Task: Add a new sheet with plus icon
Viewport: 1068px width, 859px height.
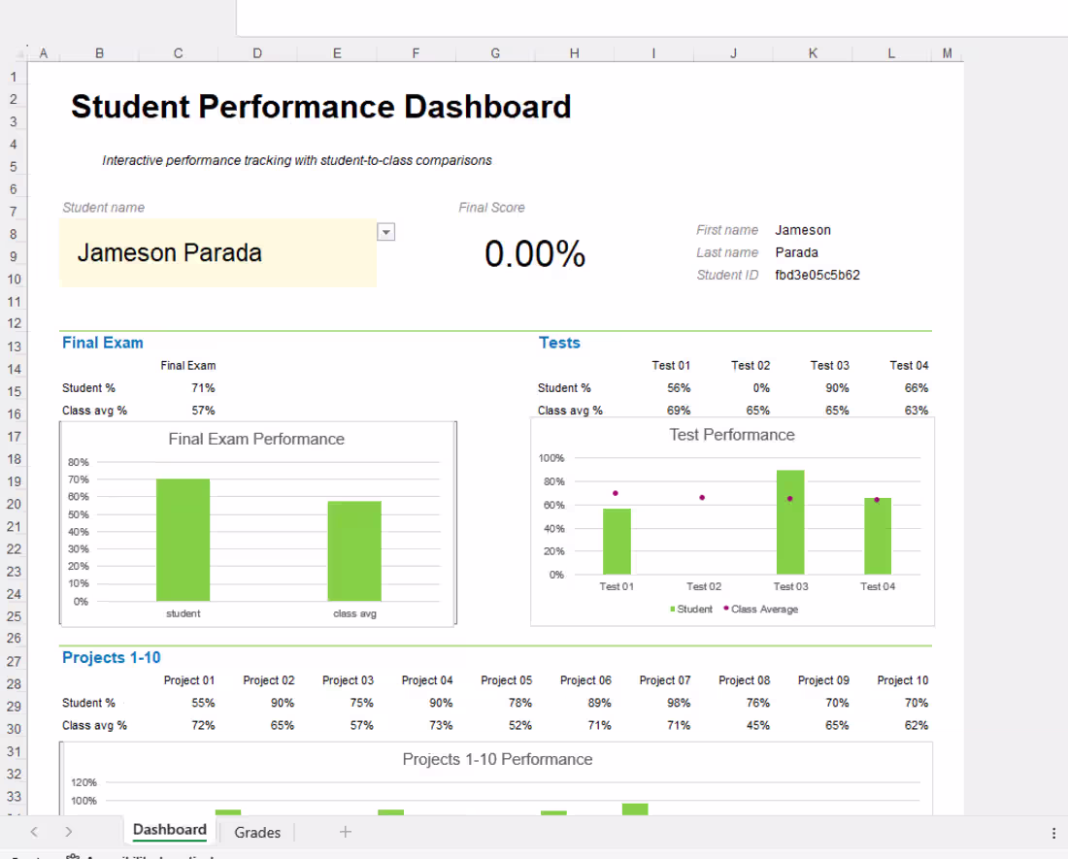Action: (346, 832)
